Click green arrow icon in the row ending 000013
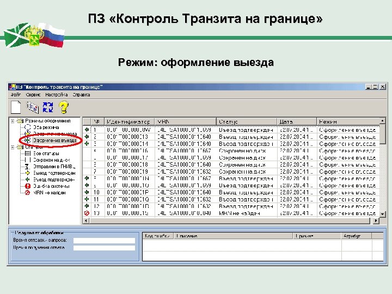 point(87,137)
